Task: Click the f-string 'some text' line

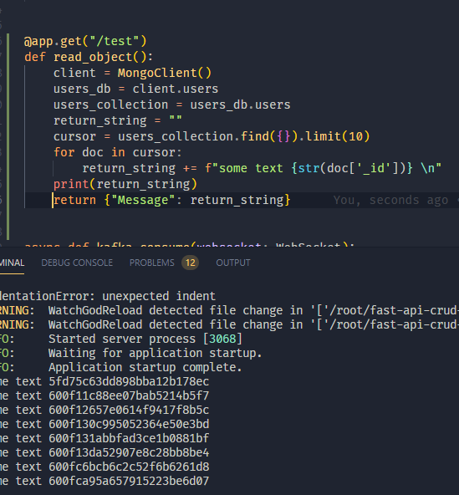Action: pos(262,168)
